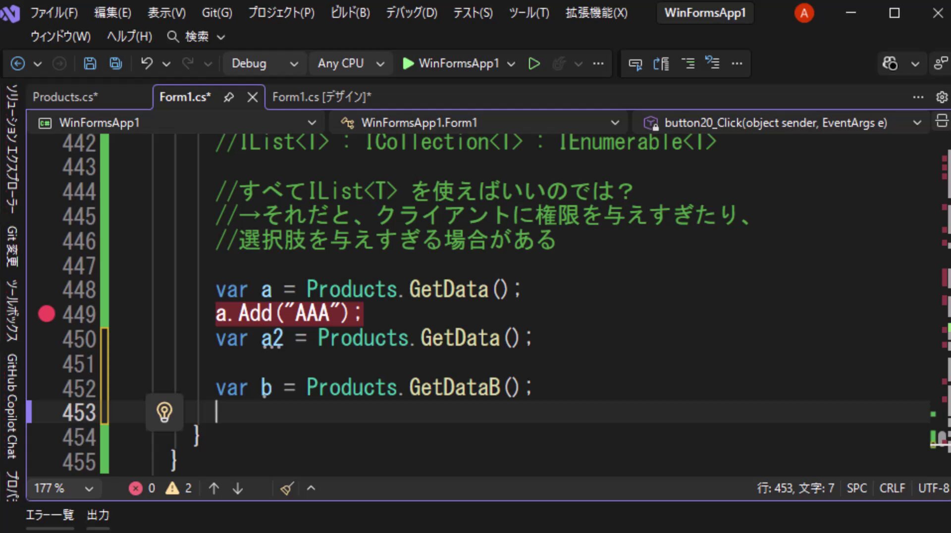Open the Any CPU platform dropdown

[x=351, y=63]
